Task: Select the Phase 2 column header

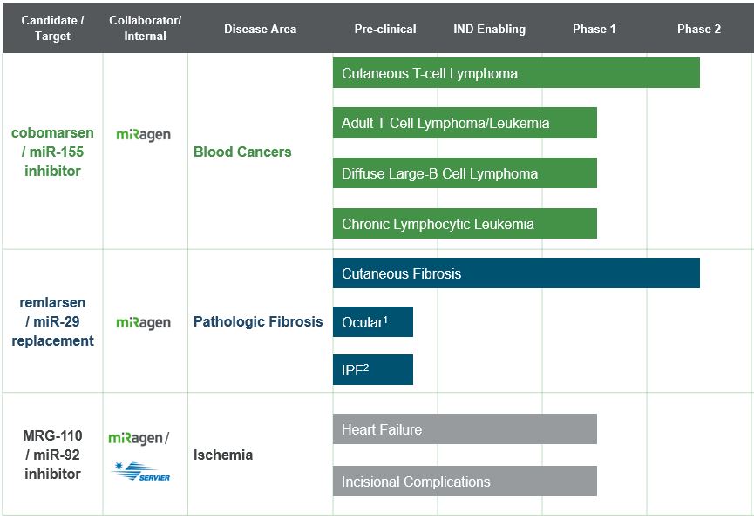Action: [x=699, y=29]
